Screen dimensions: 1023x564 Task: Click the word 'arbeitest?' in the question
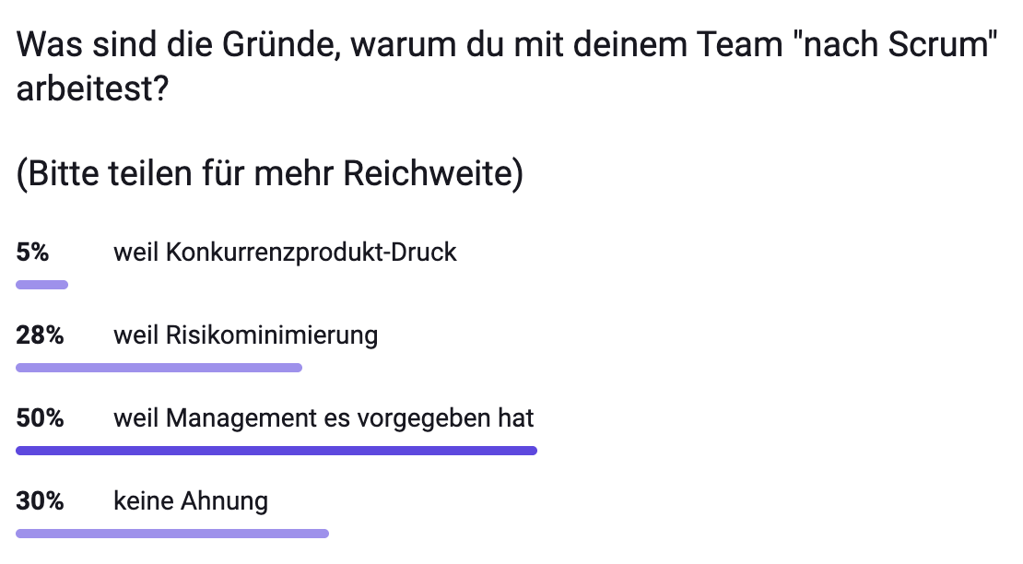click(x=91, y=90)
